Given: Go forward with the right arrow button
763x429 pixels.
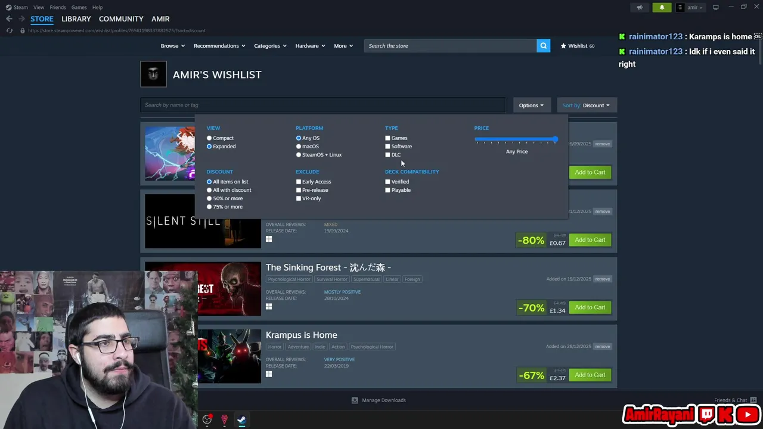Looking at the screenshot, I should 21,19.
